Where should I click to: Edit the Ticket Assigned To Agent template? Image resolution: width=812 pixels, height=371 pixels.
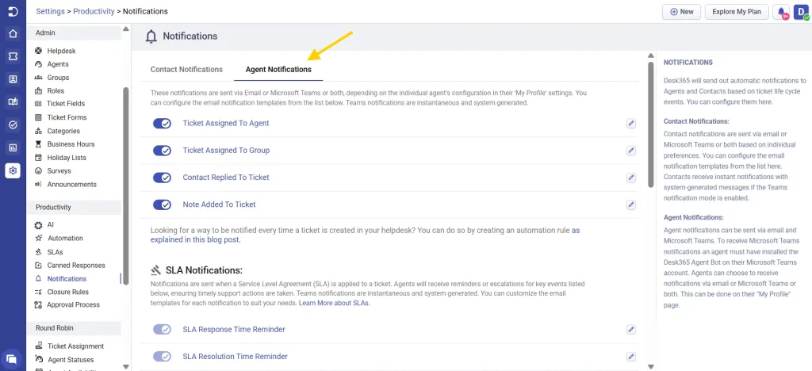631,124
